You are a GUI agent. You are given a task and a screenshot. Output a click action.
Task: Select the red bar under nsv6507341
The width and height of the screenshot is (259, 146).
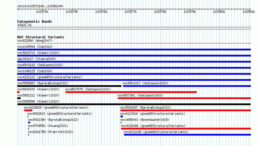click(x=184, y=98)
